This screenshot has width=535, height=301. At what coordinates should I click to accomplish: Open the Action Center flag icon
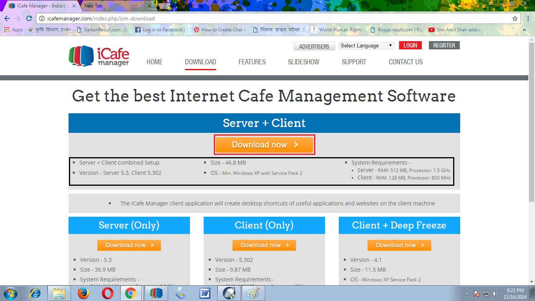477,293
